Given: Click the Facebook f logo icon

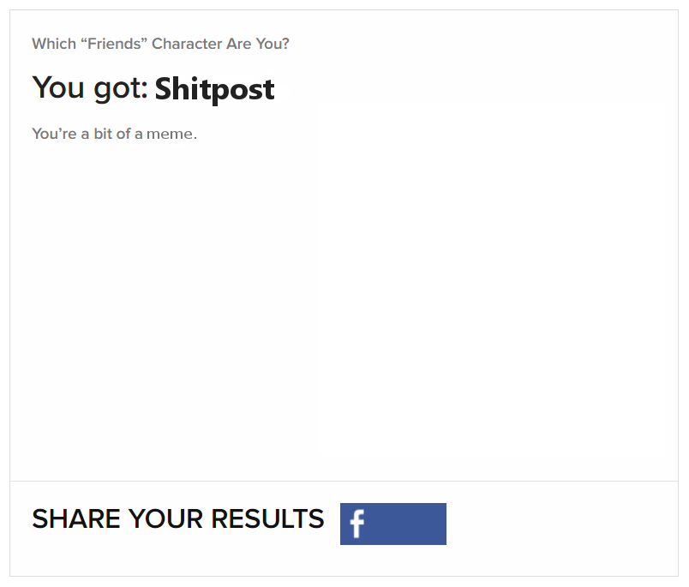Looking at the screenshot, I should pos(356,524).
